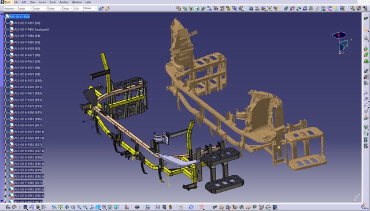This screenshot has width=370, height=211.
Task: Expand the 4380 (B15) tree node
Action: pyautogui.click(x=6, y=112)
